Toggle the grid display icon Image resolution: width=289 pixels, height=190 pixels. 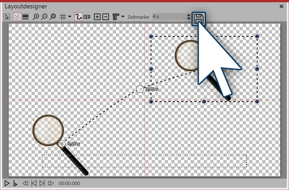click(x=63, y=17)
